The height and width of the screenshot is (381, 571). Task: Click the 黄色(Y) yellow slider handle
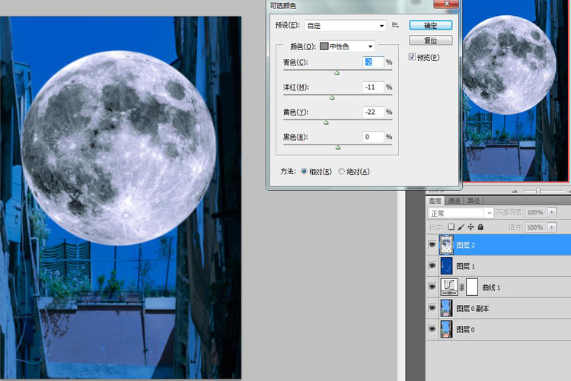pos(326,122)
